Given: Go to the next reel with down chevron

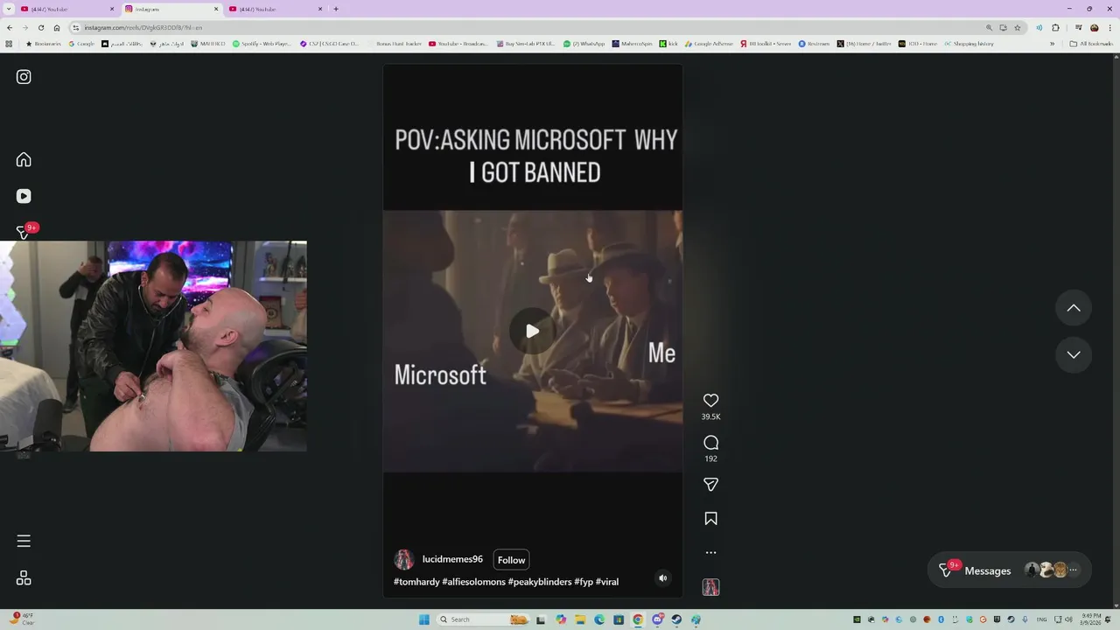Looking at the screenshot, I should click(x=1074, y=354).
